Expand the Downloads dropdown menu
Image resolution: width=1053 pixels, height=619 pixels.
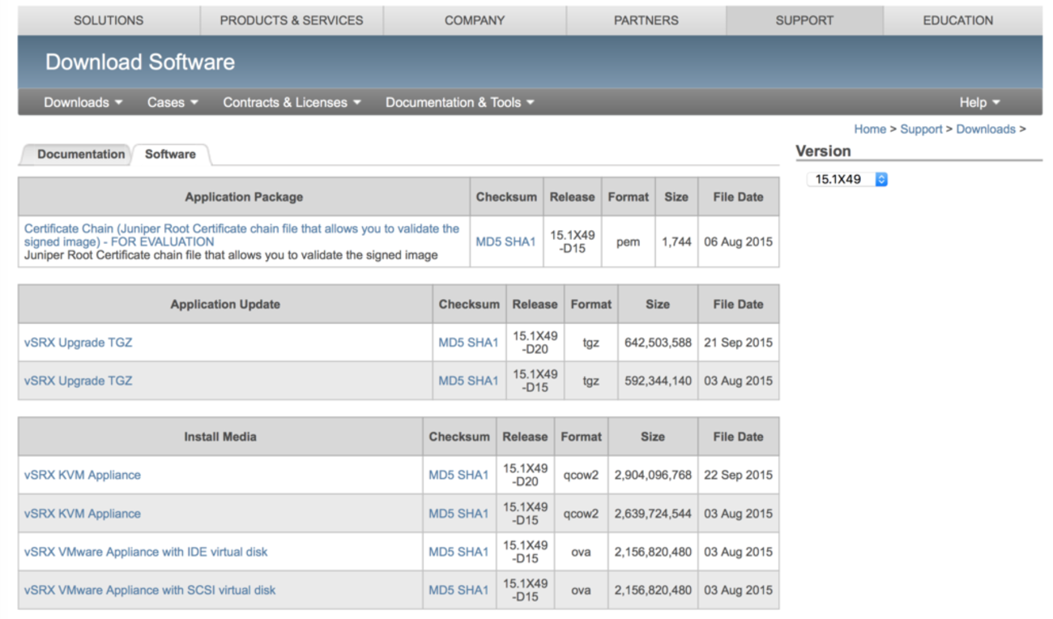point(83,102)
